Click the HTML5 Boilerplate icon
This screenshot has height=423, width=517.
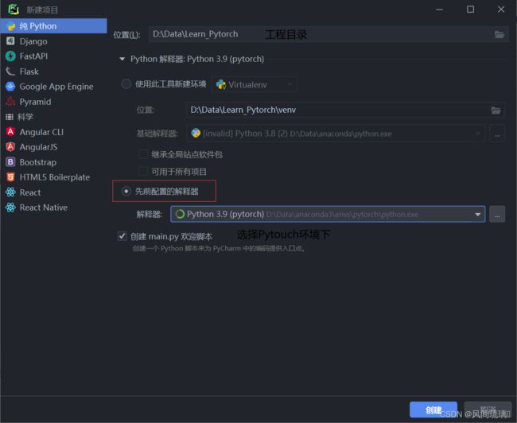click(x=10, y=177)
